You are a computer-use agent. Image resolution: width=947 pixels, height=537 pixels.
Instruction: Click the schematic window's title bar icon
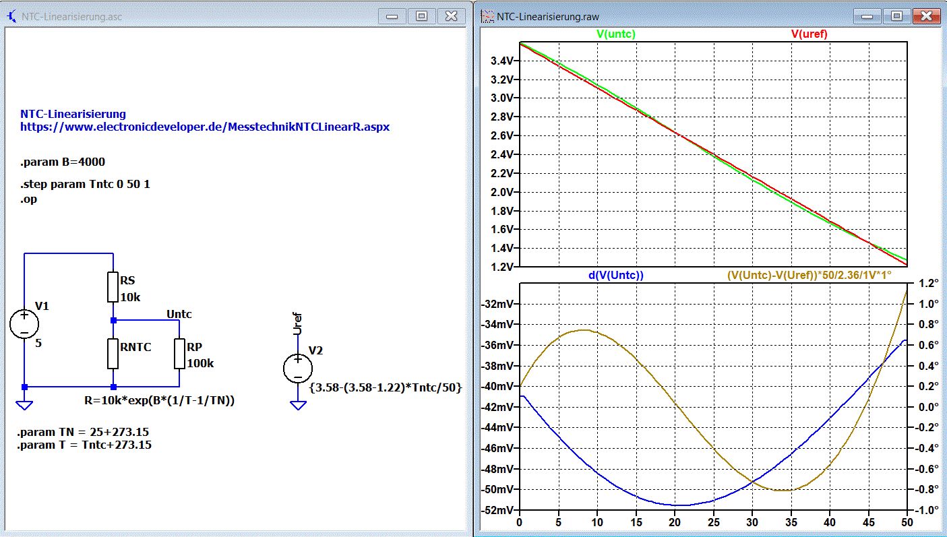tap(11, 16)
